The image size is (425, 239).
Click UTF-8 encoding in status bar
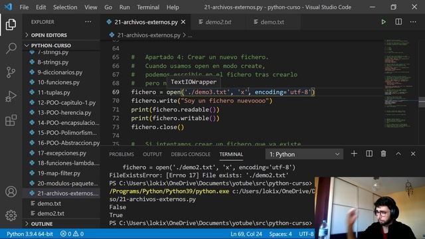(x=306, y=234)
